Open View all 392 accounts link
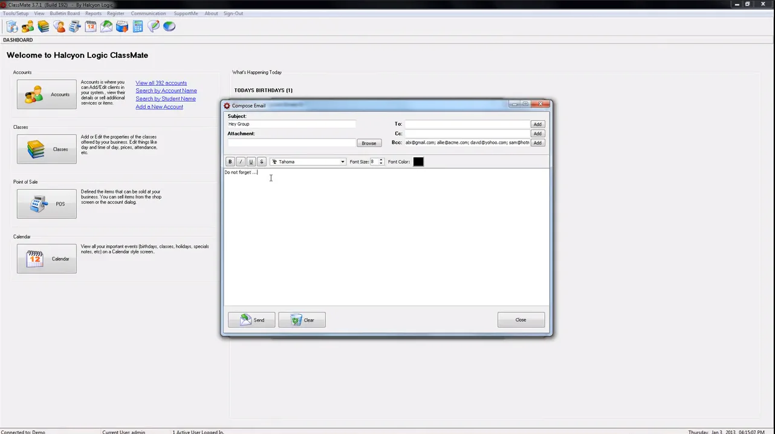Screen dimensions: 775x434 (x=161, y=83)
